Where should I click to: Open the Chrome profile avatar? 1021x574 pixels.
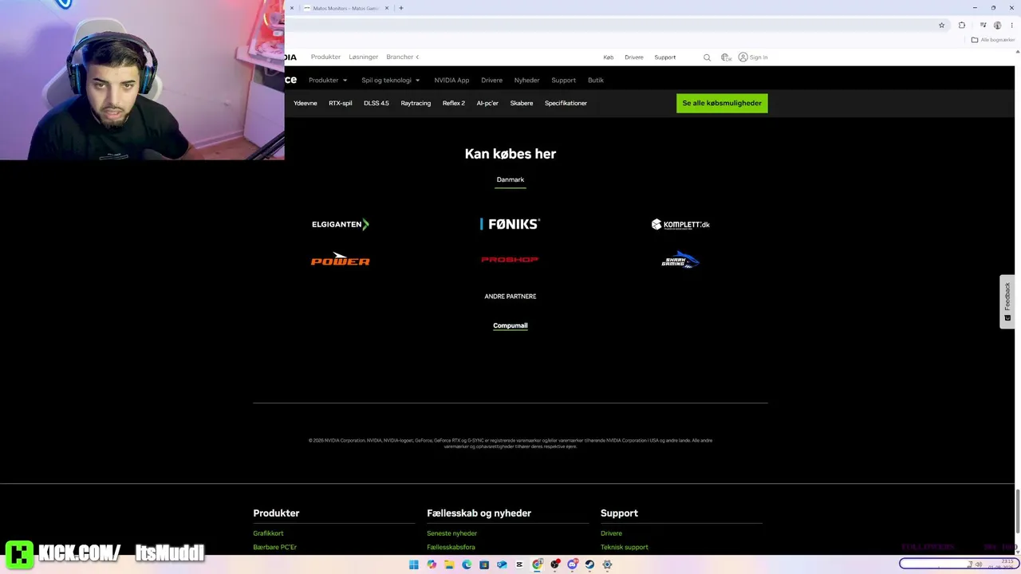tap(997, 25)
